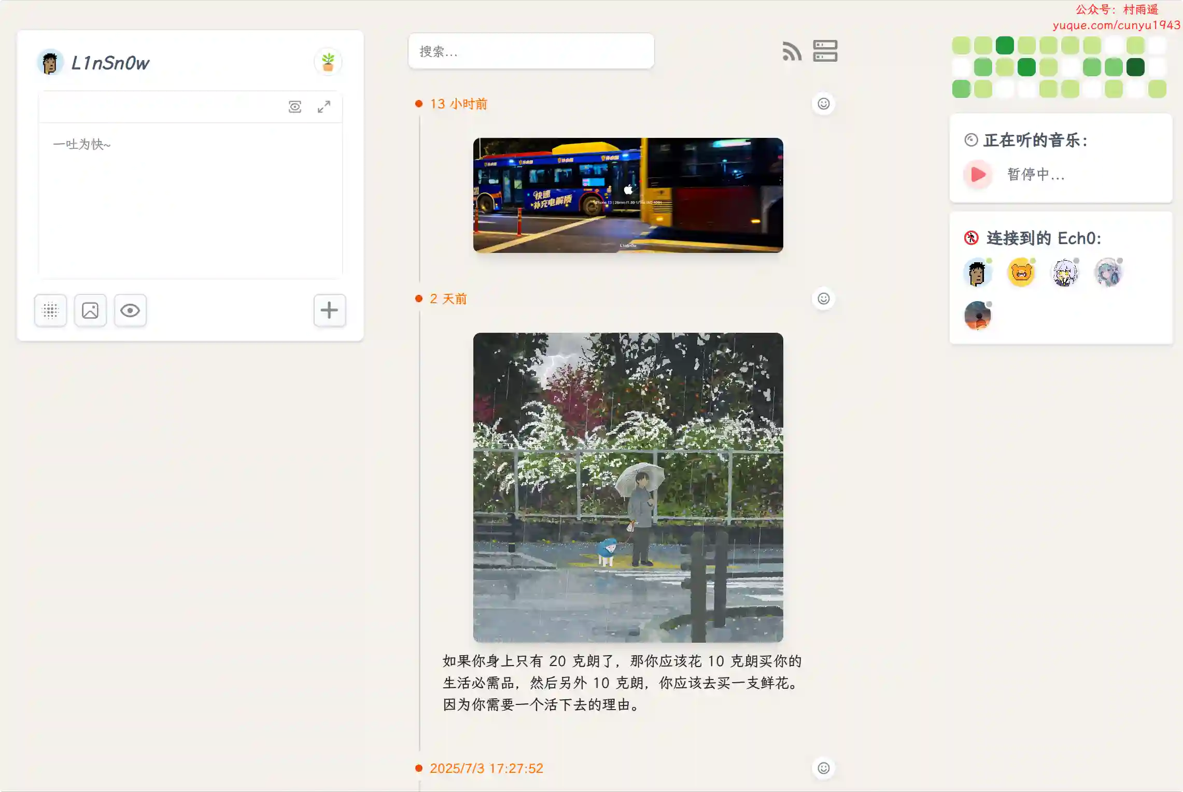React to the 13 小时前 post
Screen dimensions: 1183x792
tap(823, 104)
